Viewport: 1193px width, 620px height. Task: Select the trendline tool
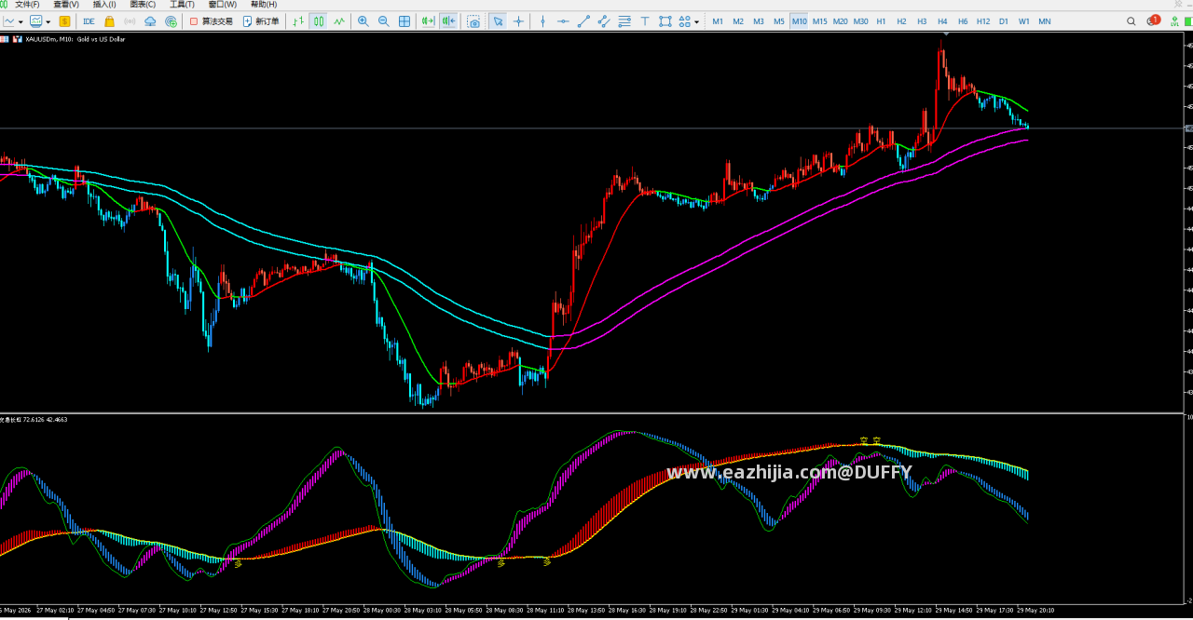point(583,21)
